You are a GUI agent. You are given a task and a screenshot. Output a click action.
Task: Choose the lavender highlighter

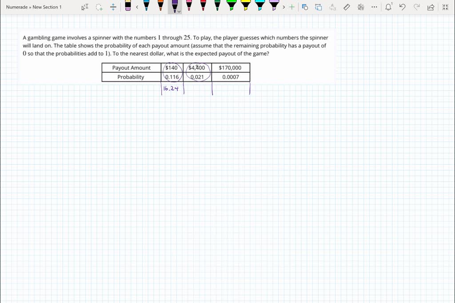tap(274, 6)
